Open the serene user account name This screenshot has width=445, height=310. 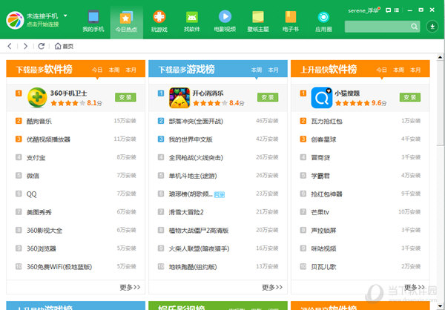click(x=363, y=11)
